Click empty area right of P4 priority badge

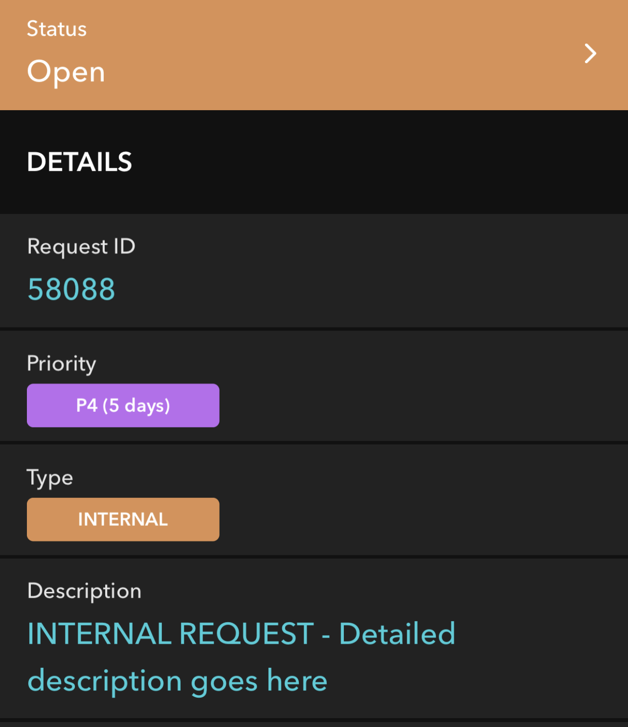pos(421,405)
